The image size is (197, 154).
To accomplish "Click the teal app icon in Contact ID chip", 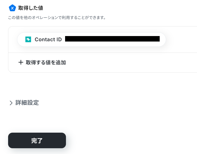I will [28, 40].
